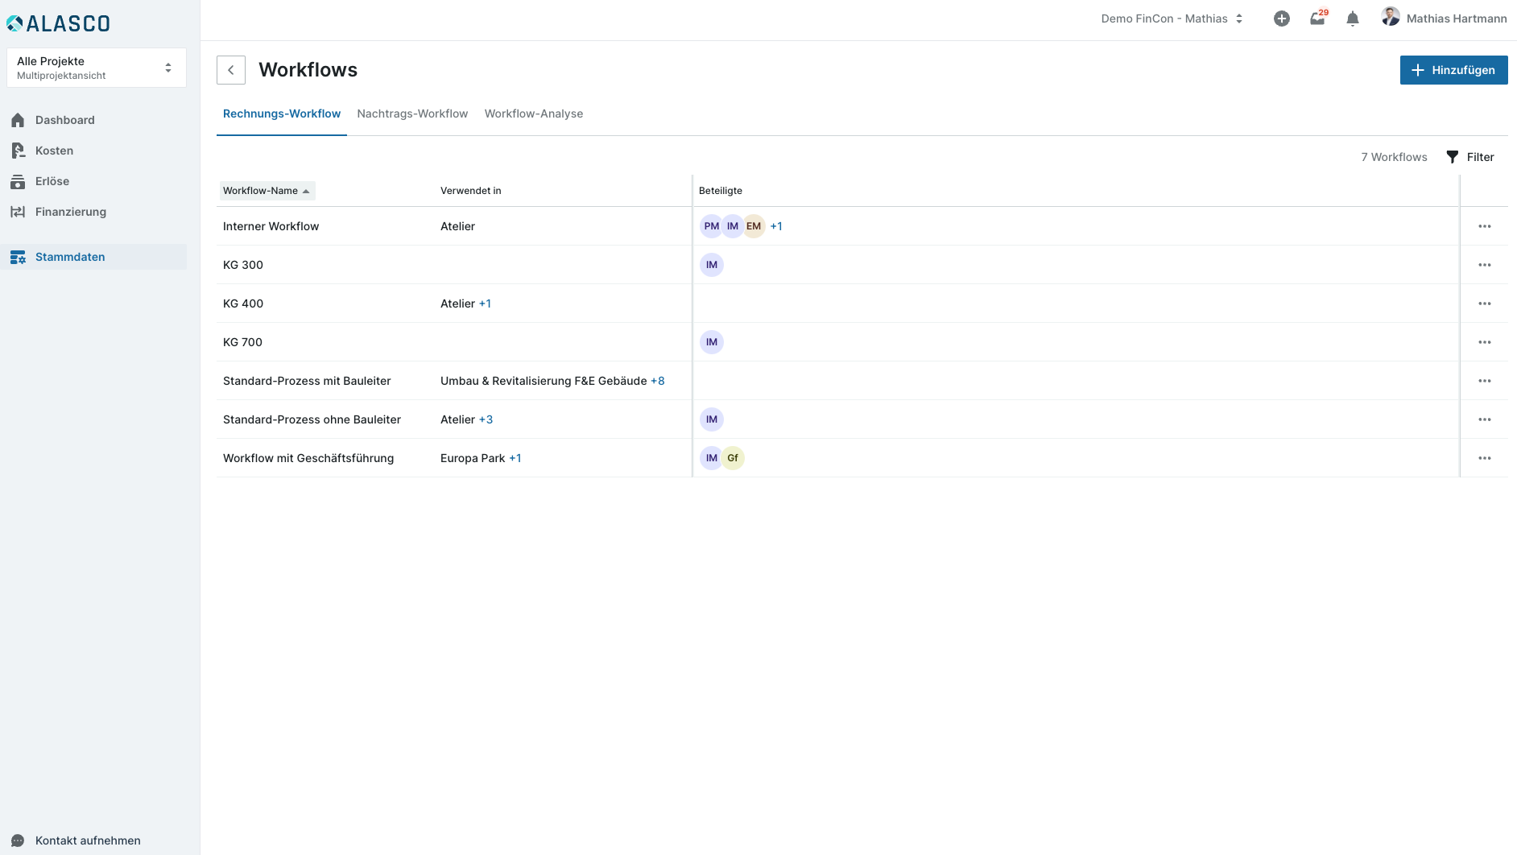Open the Demo FinCon - Mathias account switcher
This screenshot has width=1517, height=855.
point(1172,19)
